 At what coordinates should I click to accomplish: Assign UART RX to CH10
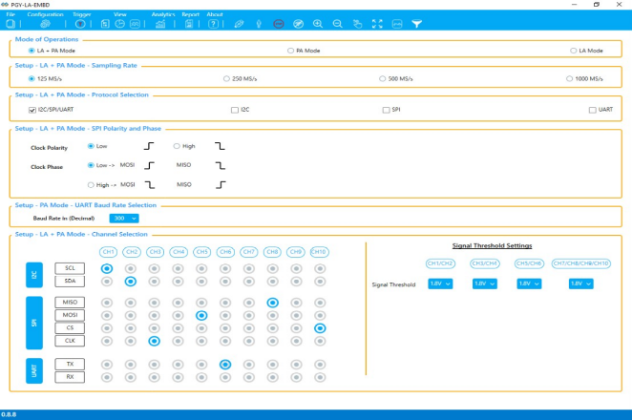pyautogui.click(x=321, y=377)
